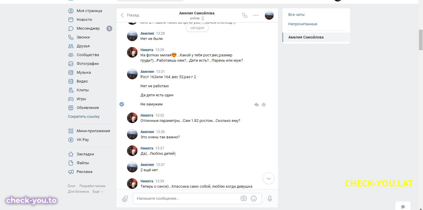
Task: Select message text Да дети есть один
Action: click(157, 95)
